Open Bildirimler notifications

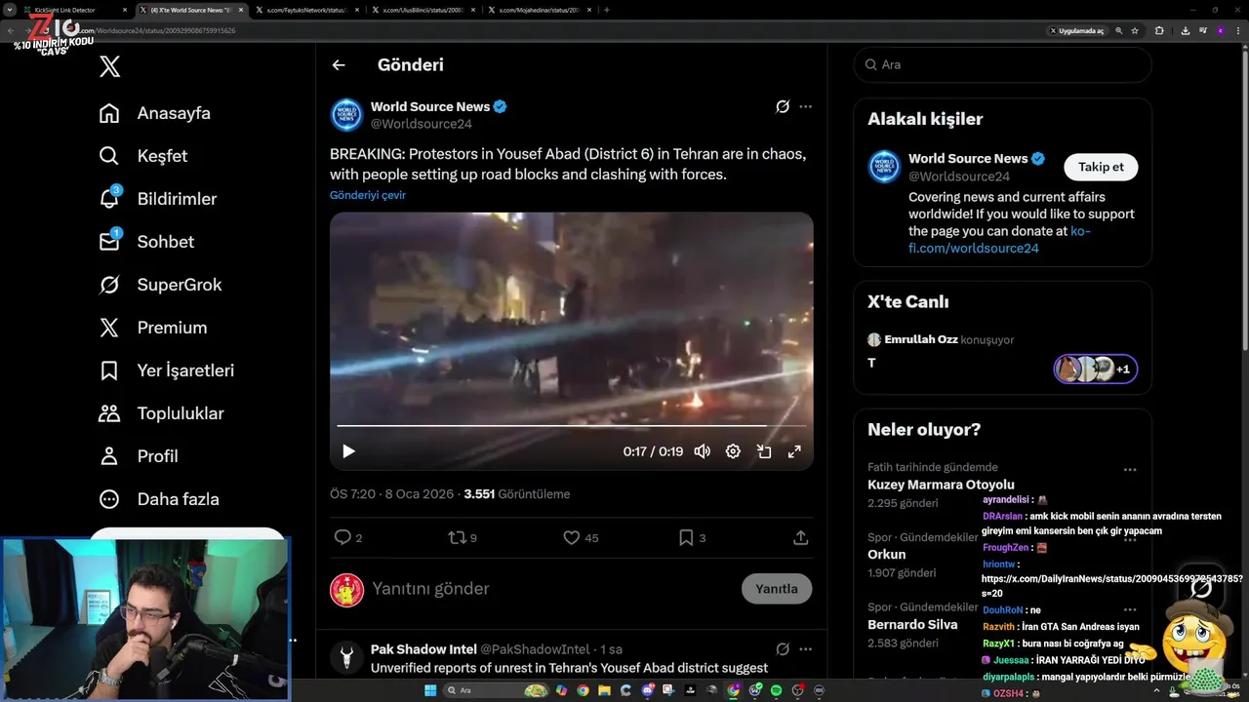[158, 199]
